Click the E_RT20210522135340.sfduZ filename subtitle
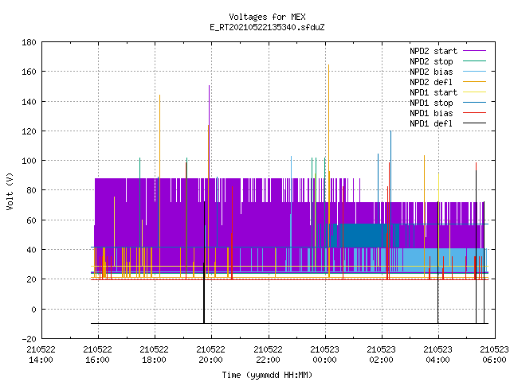 pos(267,27)
